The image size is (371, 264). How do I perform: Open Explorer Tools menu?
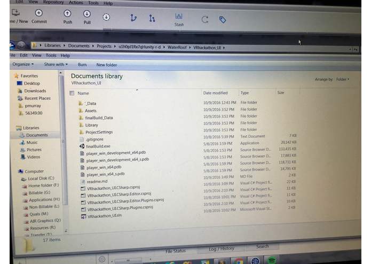point(51,56)
